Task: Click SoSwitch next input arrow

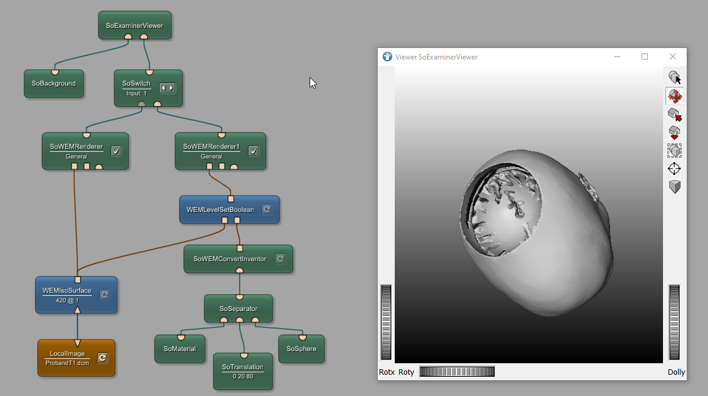Action: [x=171, y=88]
